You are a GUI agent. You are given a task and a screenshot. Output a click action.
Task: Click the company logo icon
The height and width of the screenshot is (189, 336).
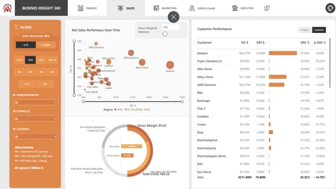tap(8, 8)
